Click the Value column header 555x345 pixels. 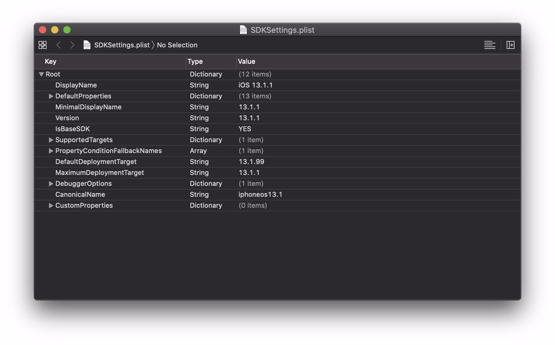click(x=246, y=61)
